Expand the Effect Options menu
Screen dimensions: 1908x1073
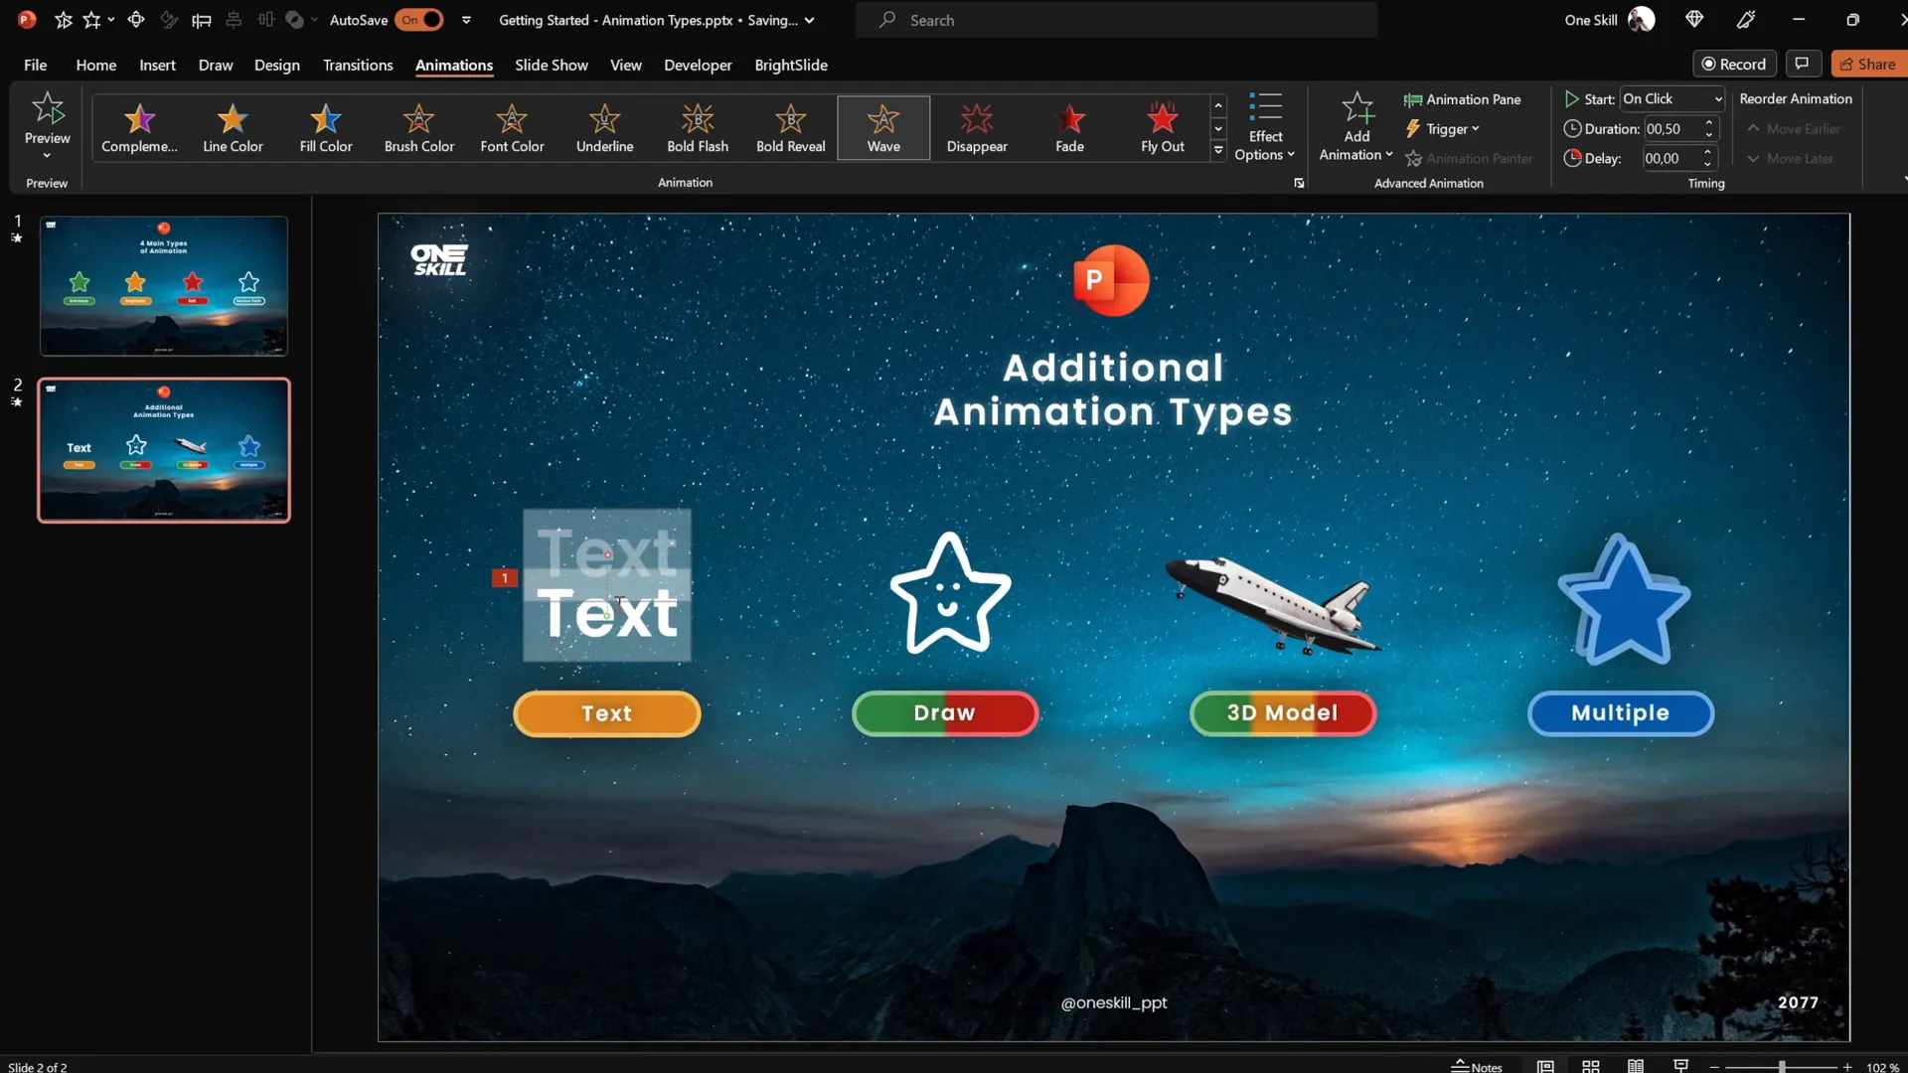pyautogui.click(x=1265, y=127)
